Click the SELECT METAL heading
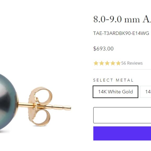The image size is (151, 151). pyautogui.click(x=113, y=80)
